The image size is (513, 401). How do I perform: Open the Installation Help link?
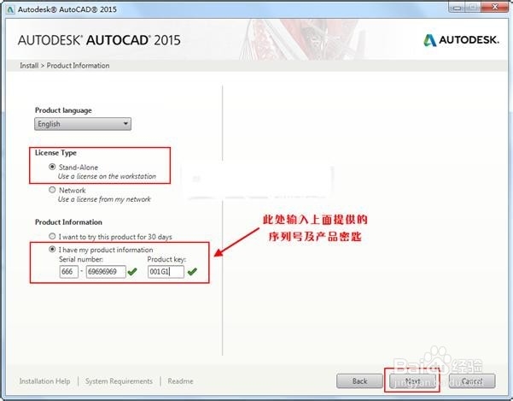(45, 381)
